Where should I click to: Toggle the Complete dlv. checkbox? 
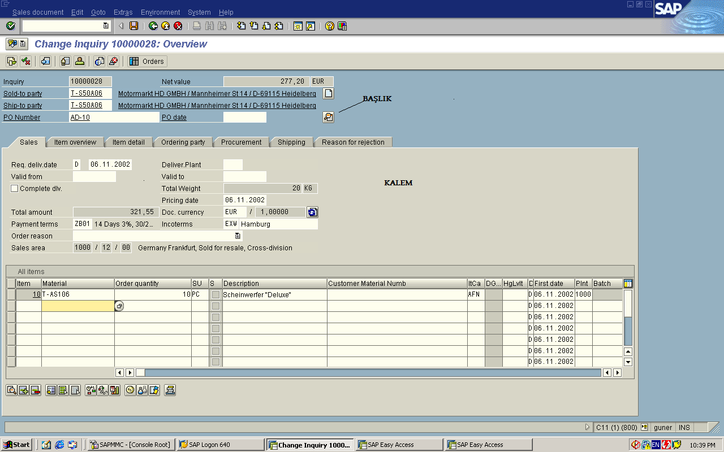[x=15, y=189]
